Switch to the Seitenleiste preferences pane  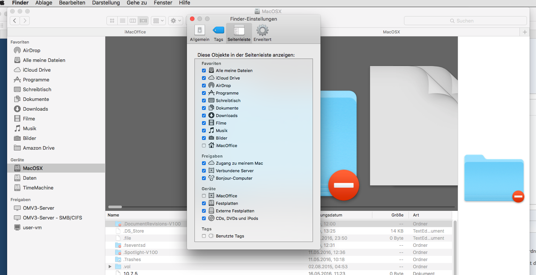pyautogui.click(x=239, y=33)
